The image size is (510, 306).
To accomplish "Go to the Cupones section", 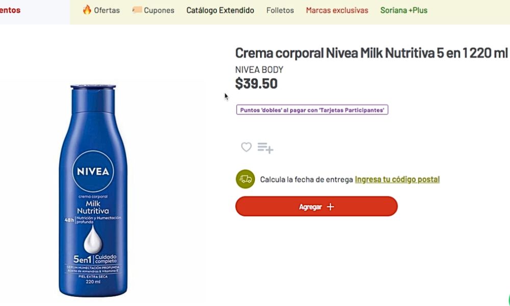I will pyautogui.click(x=159, y=10).
